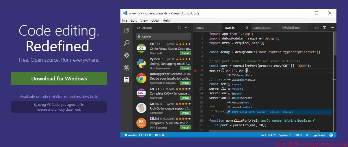Click the master branch indicator in the status bar
Viewport: 348px width, 147px height.
131,135
